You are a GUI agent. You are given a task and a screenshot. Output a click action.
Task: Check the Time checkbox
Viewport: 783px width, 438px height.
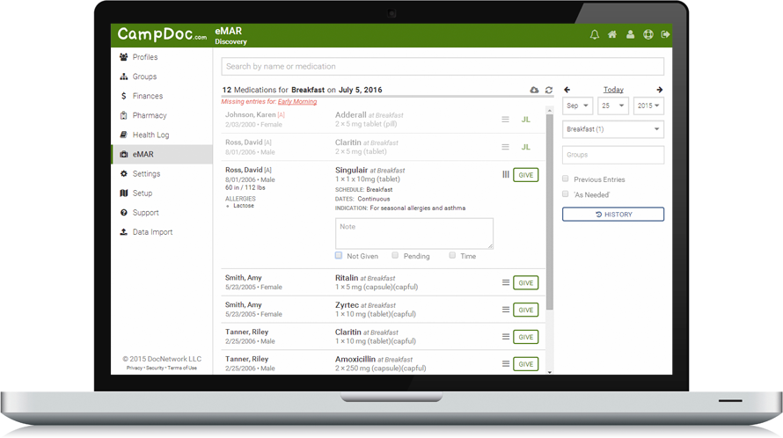tap(452, 255)
